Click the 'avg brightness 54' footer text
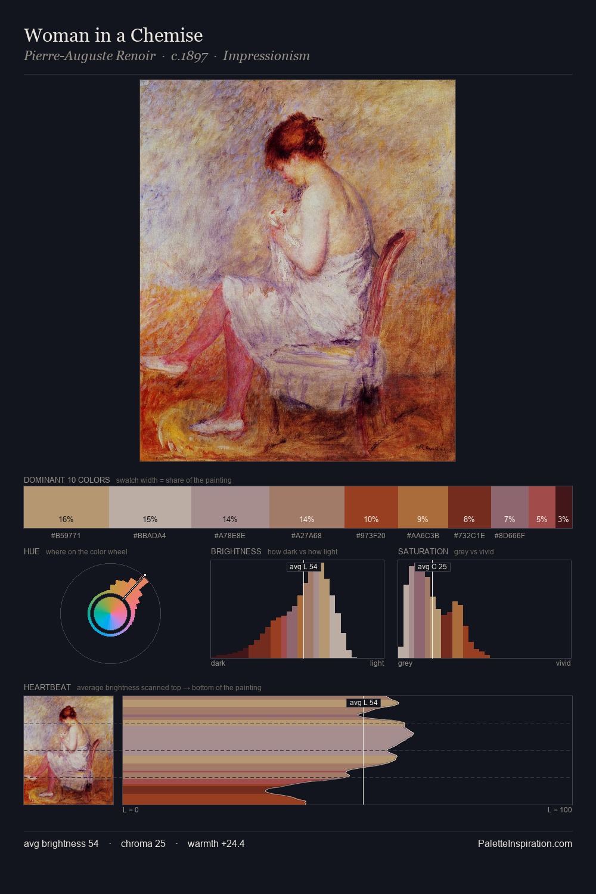 click(x=61, y=844)
